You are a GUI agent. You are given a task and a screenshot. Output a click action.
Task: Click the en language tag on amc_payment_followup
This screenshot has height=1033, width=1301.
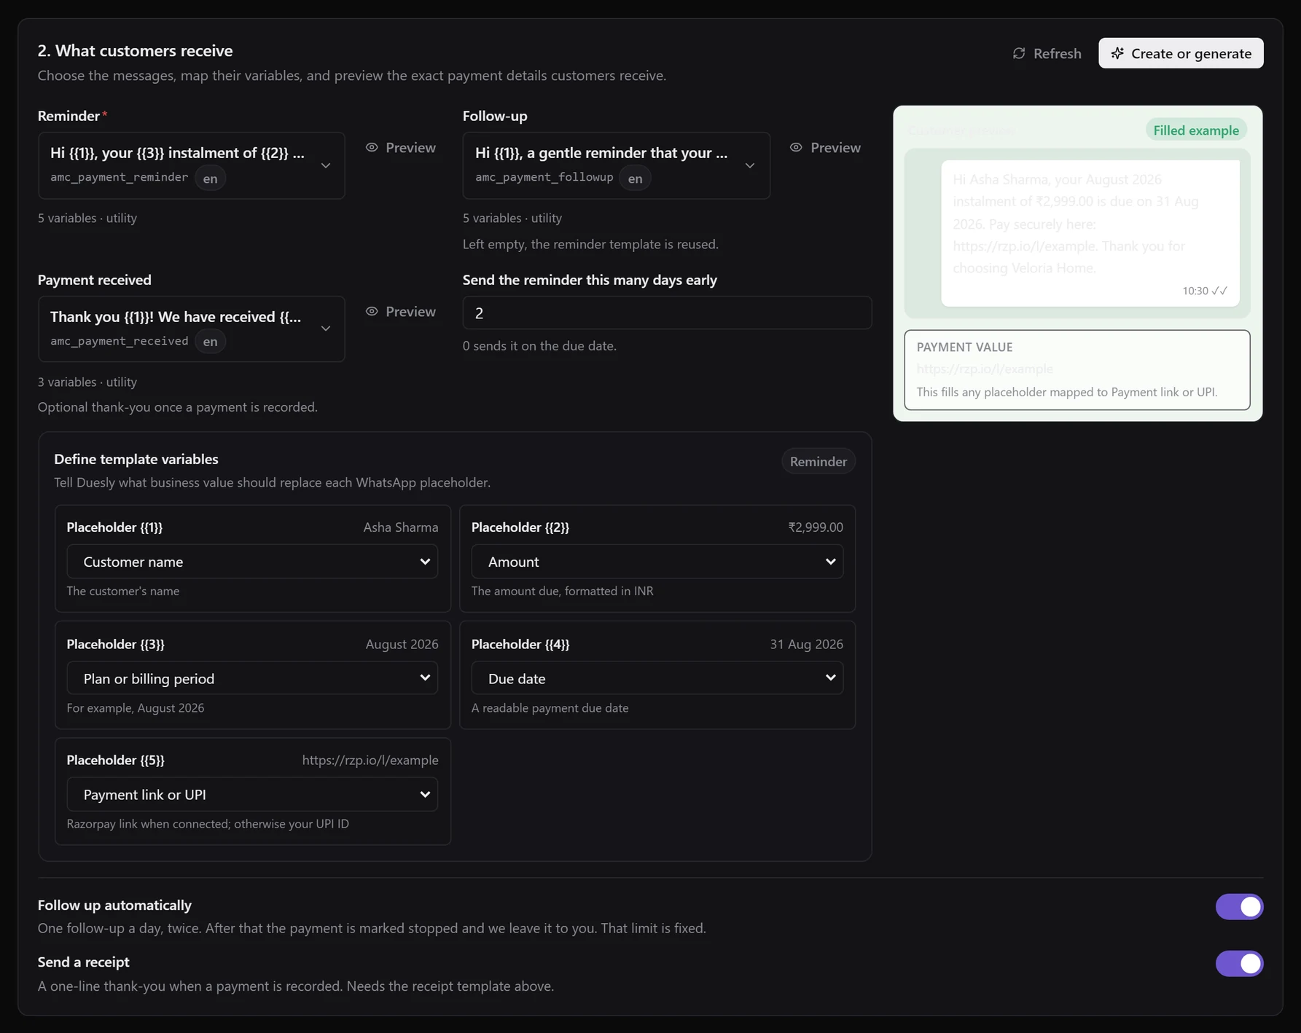[x=635, y=178]
